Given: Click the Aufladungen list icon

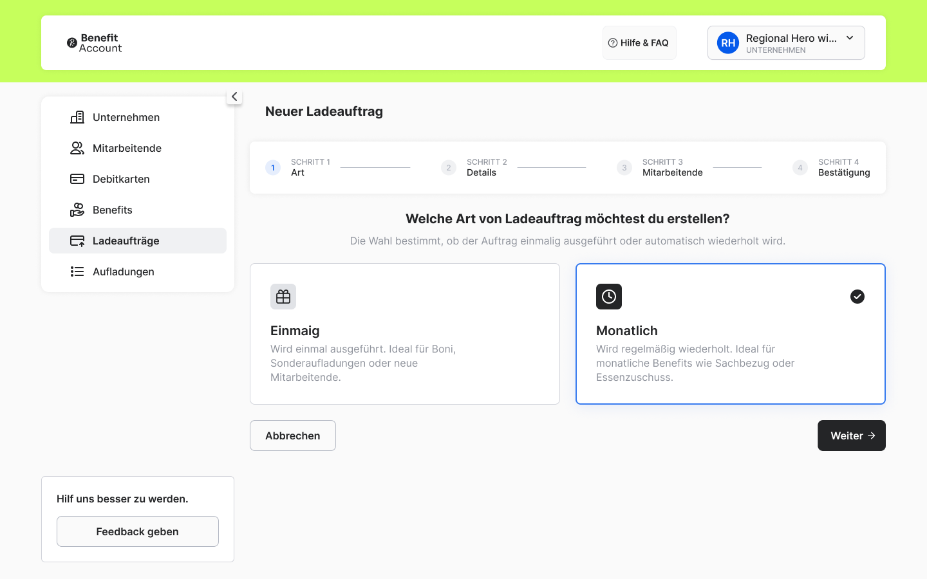Looking at the screenshot, I should coord(77,271).
